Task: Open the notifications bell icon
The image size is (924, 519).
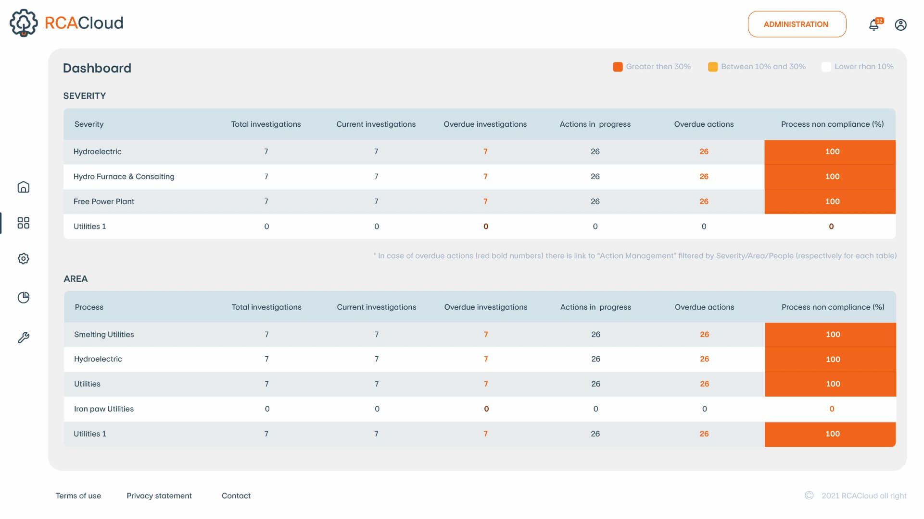Action: tap(874, 25)
